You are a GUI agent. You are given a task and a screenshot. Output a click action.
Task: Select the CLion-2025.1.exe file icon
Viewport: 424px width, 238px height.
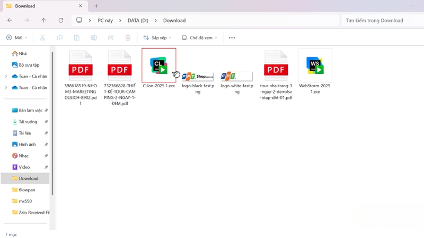[158, 66]
